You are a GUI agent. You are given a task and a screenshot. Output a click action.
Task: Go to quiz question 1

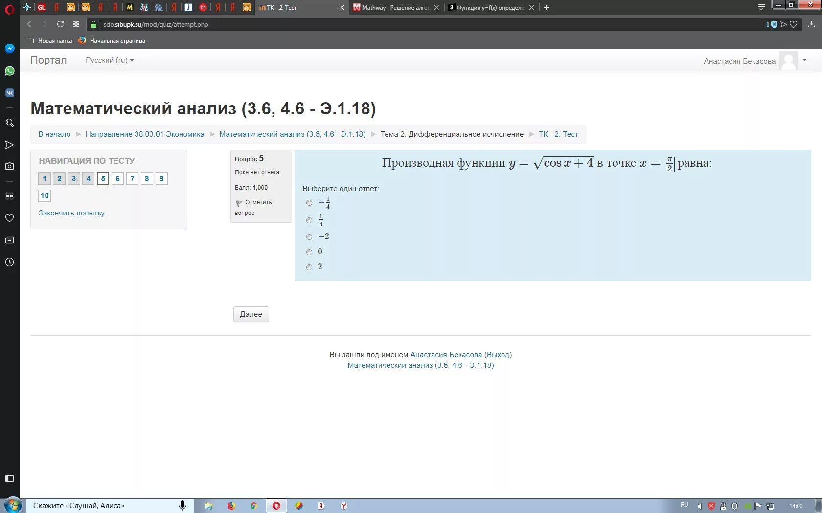pos(45,179)
